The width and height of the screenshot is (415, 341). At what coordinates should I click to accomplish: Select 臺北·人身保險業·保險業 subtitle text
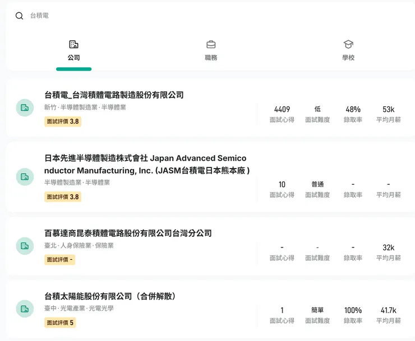coord(79,246)
